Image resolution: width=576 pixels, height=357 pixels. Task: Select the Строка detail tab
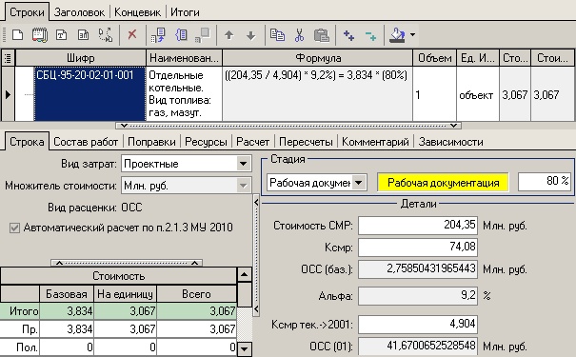(27, 142)
